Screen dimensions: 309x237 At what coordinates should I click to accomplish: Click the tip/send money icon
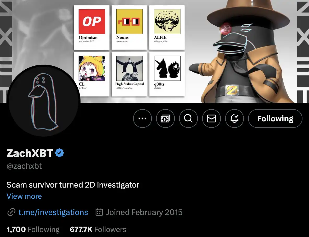165,118
